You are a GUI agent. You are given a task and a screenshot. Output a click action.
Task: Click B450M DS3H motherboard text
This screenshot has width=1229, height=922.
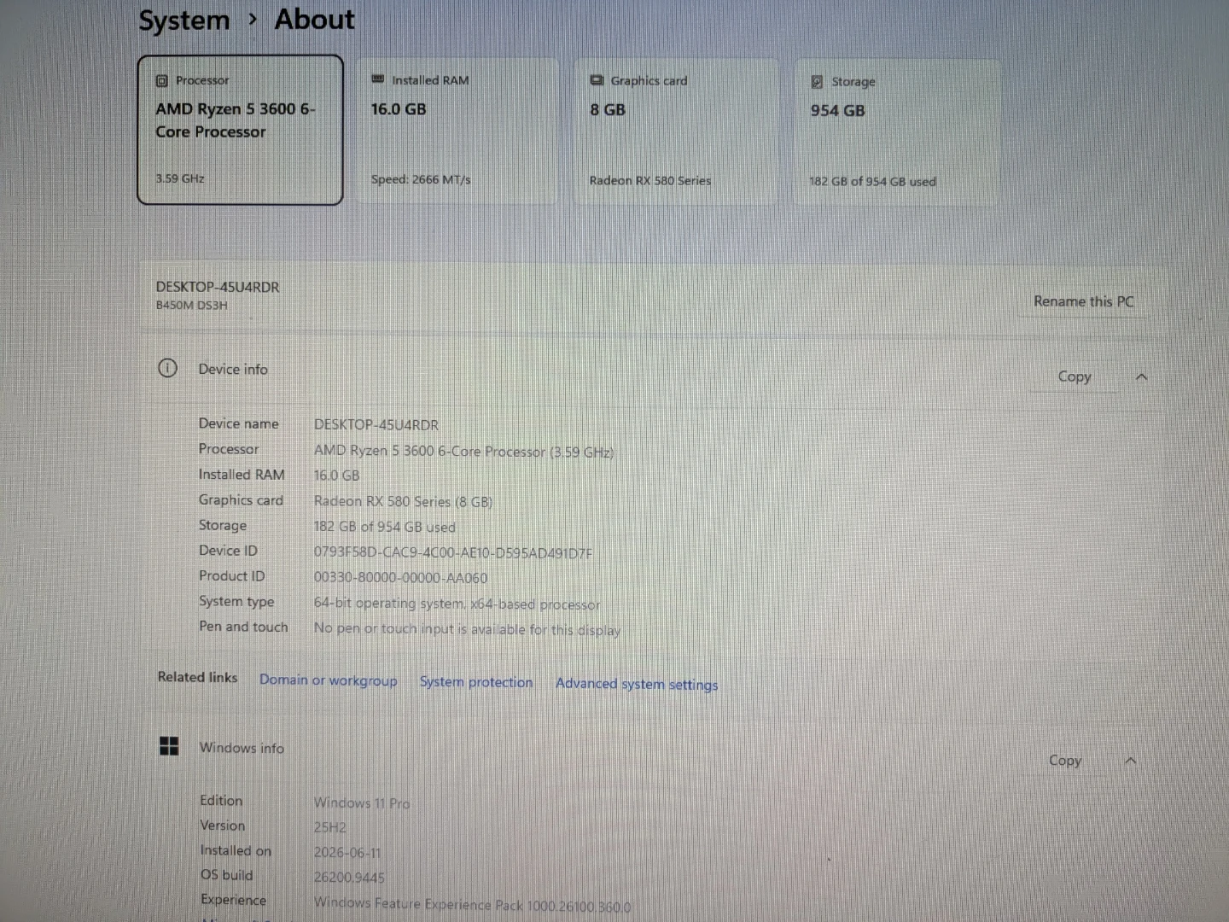(192, 306)
